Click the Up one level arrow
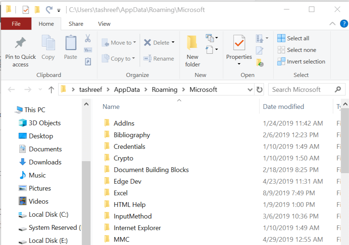The width and height of the screenshot is (349, 245). tap(51, 90)
